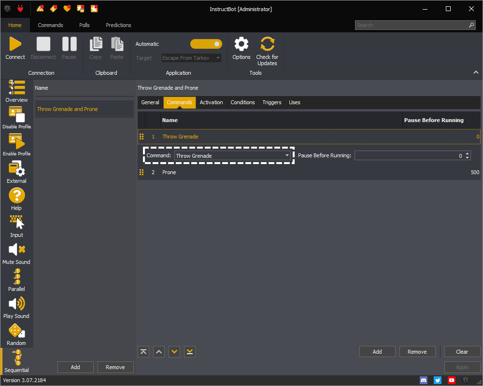Screen dimensions: 483x386
Task: Click the Pause icon in Connection group
Action: (69, 44)
